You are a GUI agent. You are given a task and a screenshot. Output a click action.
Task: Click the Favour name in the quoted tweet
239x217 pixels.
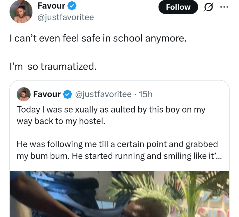tap(47, 94)
